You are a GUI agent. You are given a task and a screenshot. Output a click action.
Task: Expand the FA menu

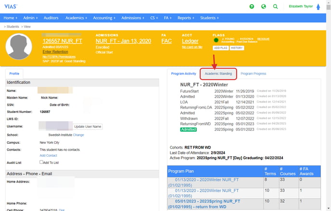[167, 18]
